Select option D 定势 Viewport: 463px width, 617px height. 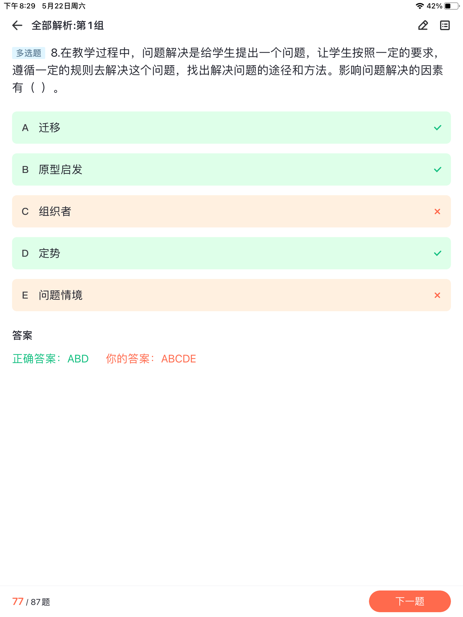point(231,253)
